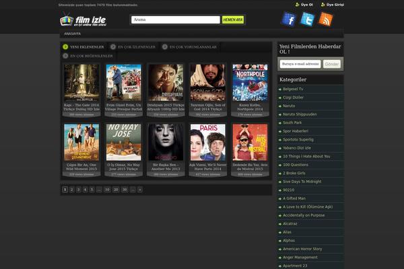
Task: Open the Sportoto Süperlig category
Action: tap(298, 139)
